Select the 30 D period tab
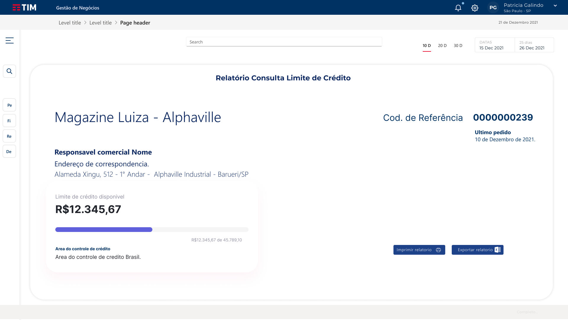This screenshot has width=568, height=320. click(458, 46)
